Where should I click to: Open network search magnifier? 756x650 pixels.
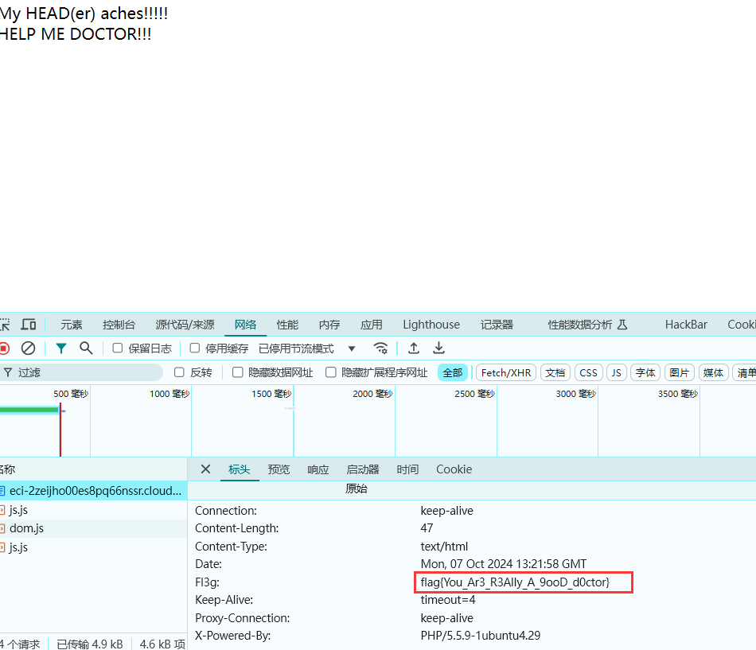point(86,348)
